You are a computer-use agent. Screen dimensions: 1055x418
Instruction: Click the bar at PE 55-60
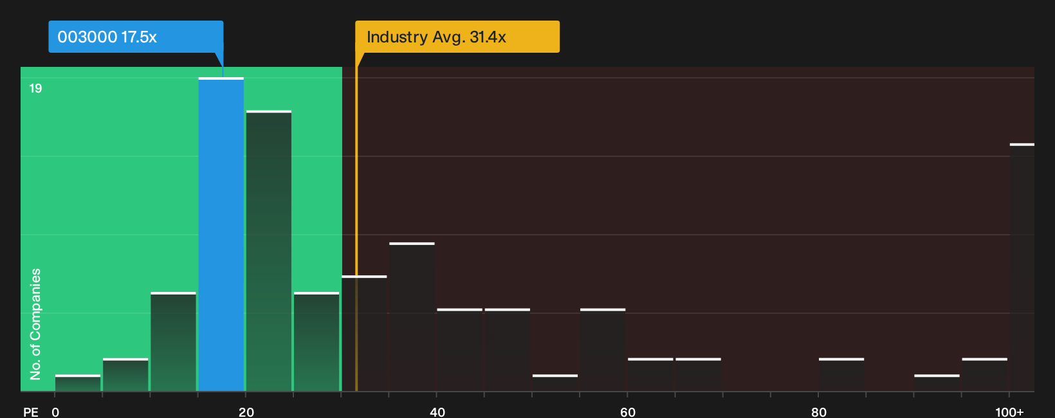[603, 350]
